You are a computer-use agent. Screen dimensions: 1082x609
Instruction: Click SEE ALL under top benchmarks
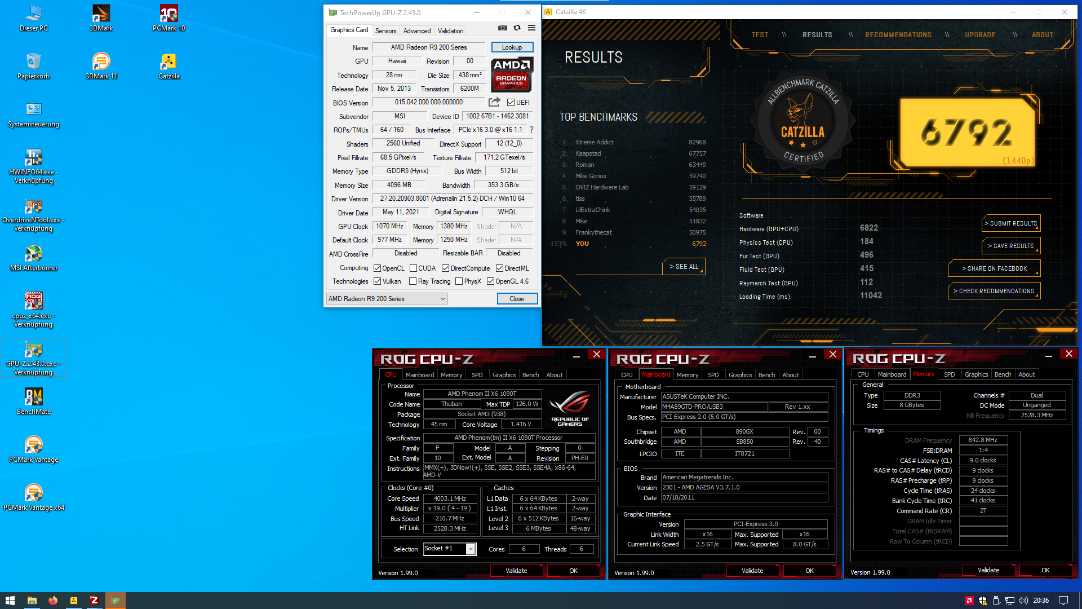(x=684, y=267)
